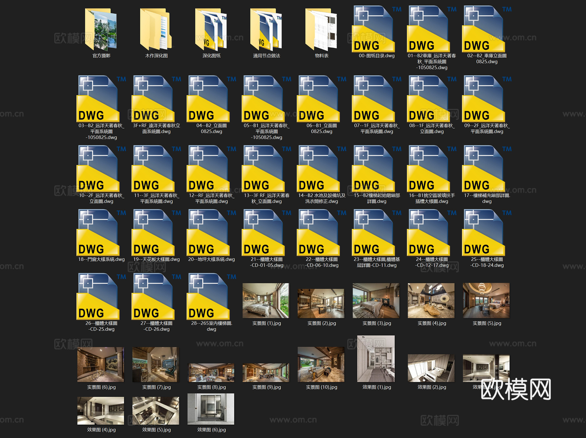586x438 pixels.
Task: Click the file name "26--櫃體大樣圖-CD-25.dwg"
Action: [101, 326]
